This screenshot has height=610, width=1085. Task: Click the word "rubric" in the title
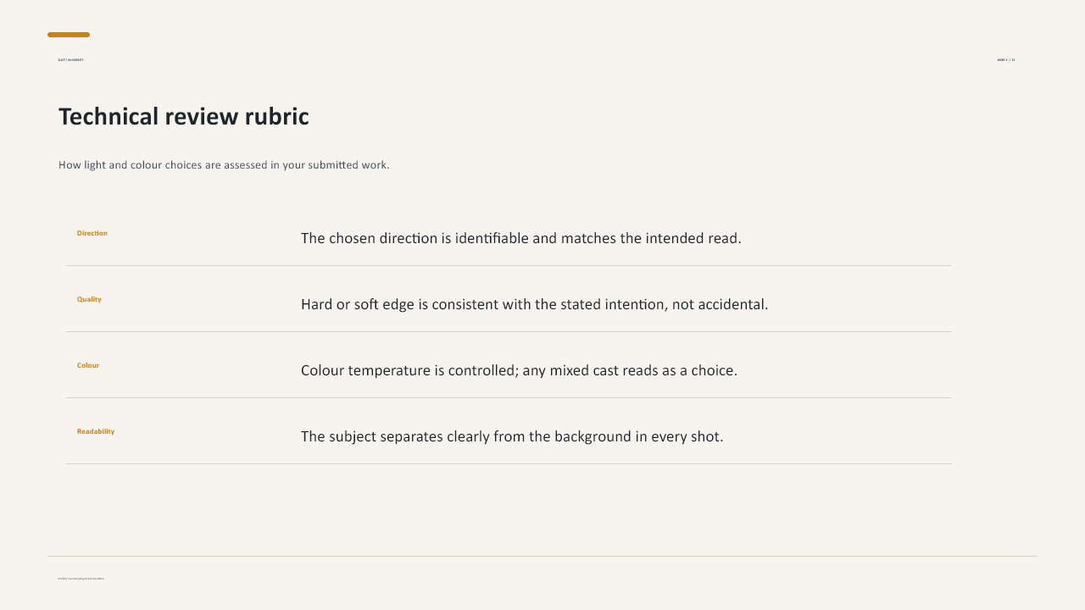tap(277, 117)
